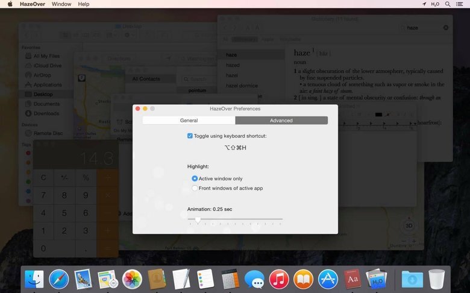
Task: Select Applications in Finder sidebar
Action: [46, 85]
